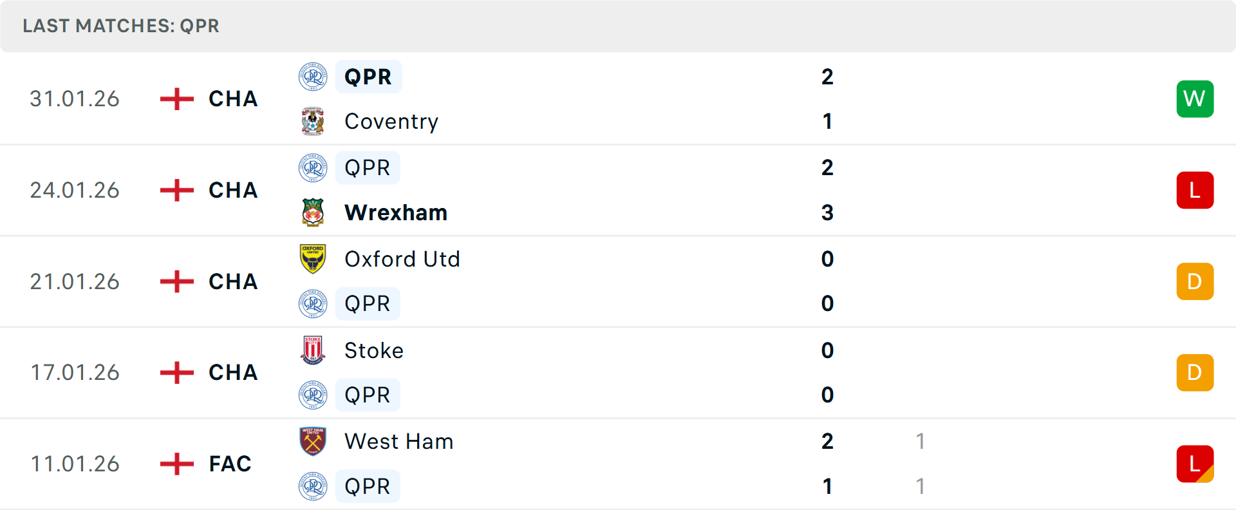1236x510 pixels.
Task: Click the red L badge for the Wrexham match
Action: tap(1195, 191)
